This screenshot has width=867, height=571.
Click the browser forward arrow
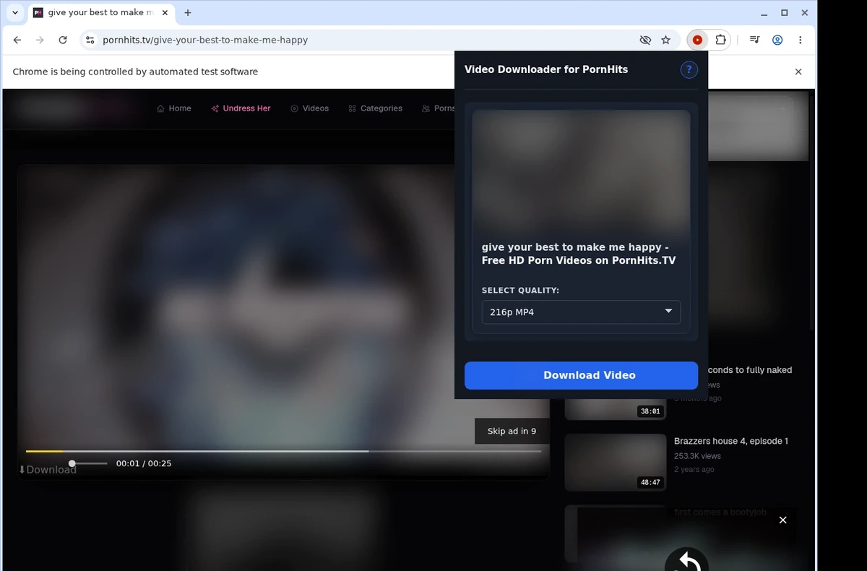(x=40, y=40)
